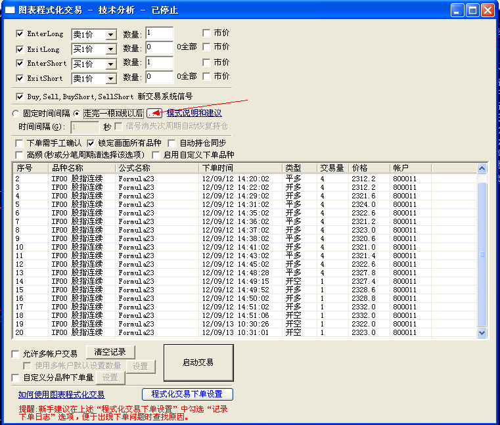Open the ExitShort price dropdown

click(x=110, y=79)
